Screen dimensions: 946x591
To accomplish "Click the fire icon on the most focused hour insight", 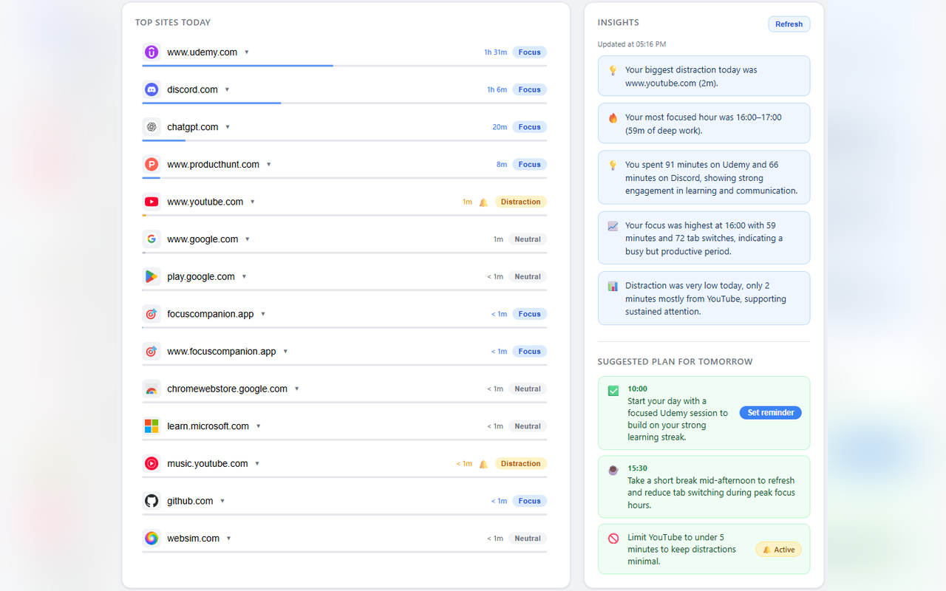I will click(613, 117).
